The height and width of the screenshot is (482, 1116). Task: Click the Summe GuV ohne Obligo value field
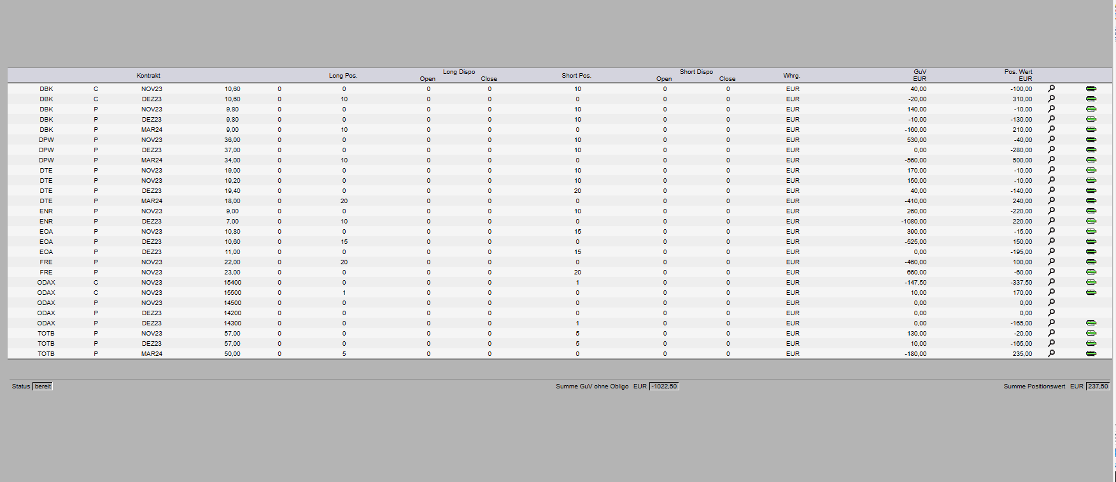(664, 386)
